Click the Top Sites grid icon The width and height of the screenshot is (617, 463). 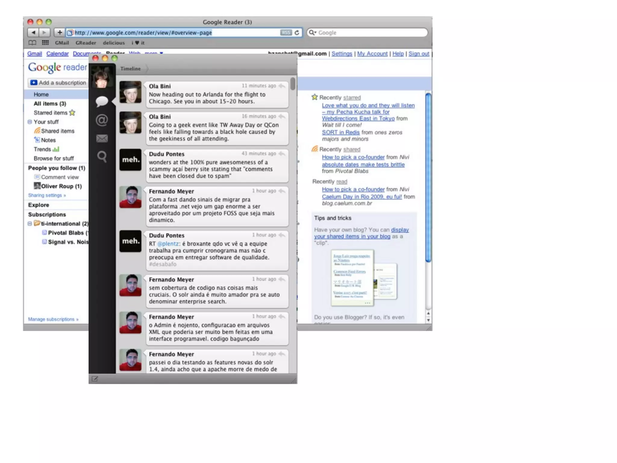click(45, 43)
